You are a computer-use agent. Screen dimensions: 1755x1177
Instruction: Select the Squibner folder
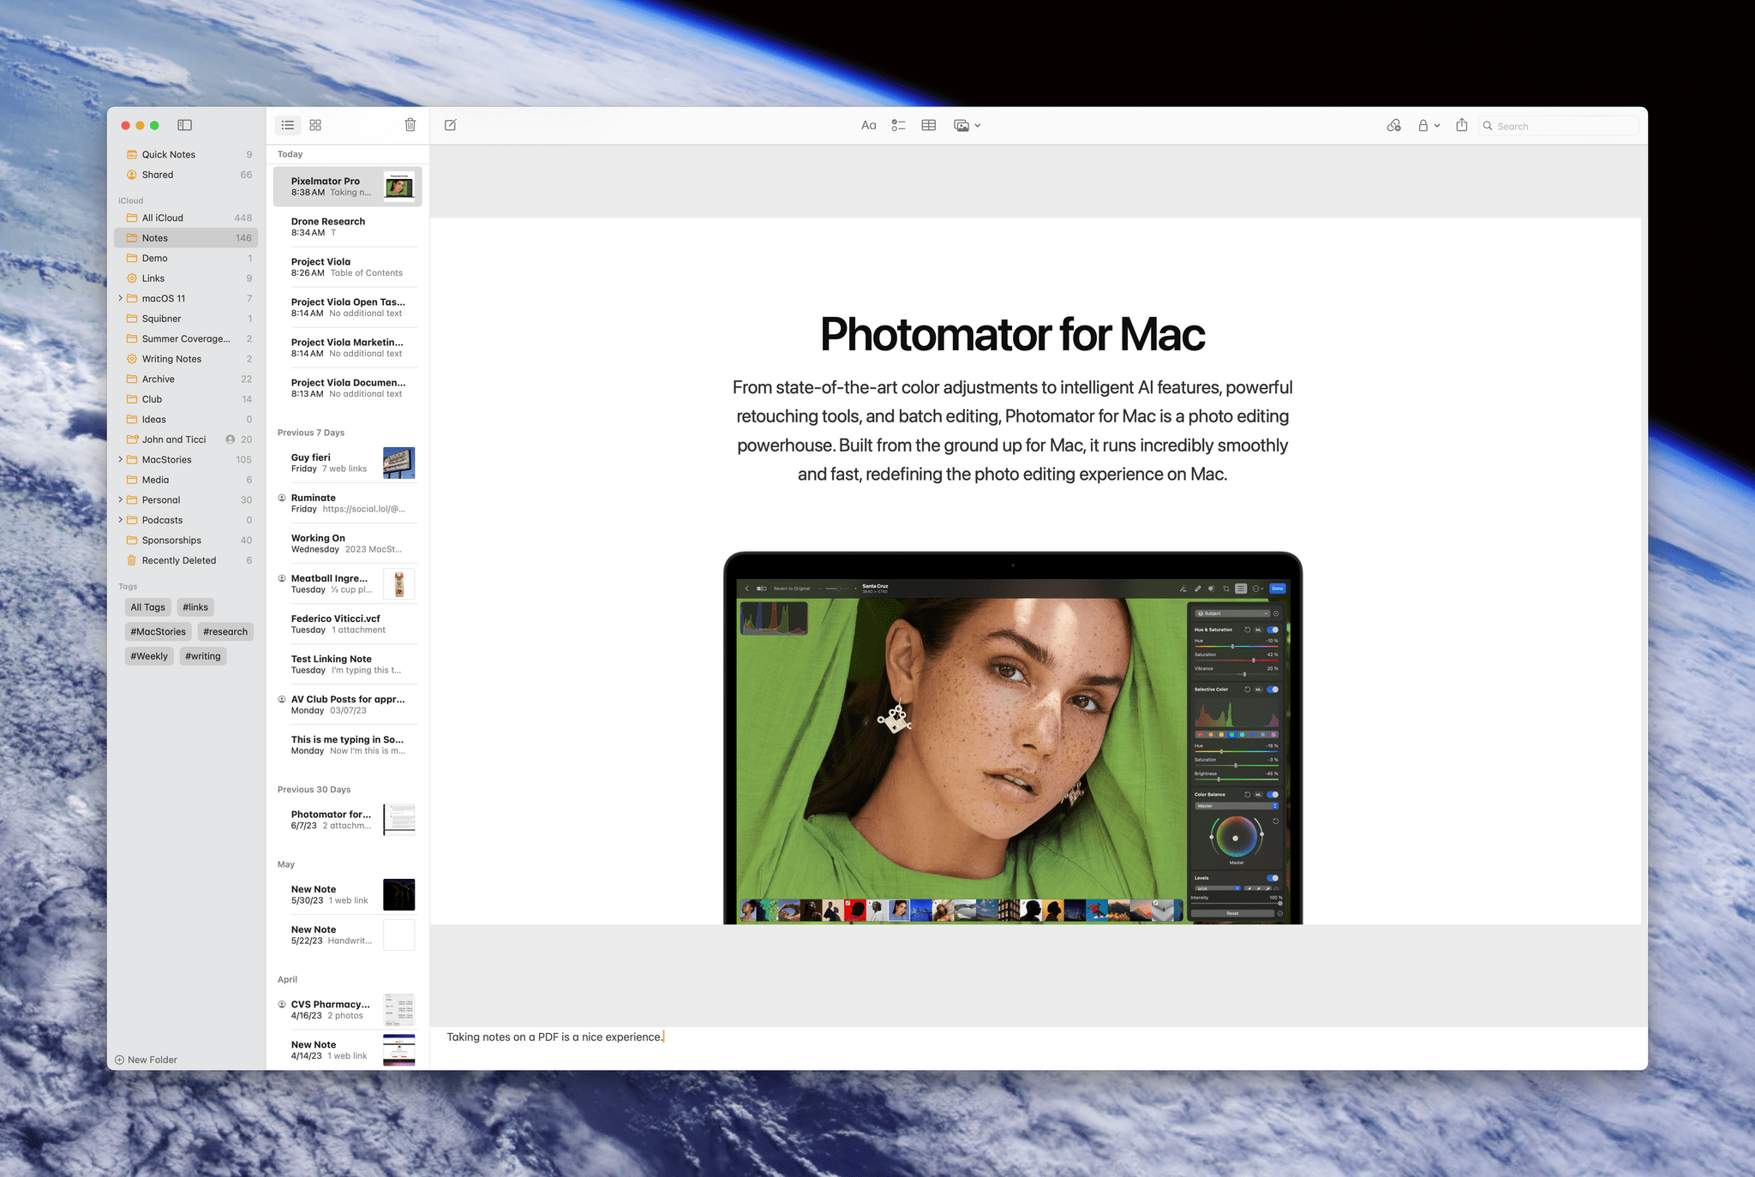coord(186,319)
